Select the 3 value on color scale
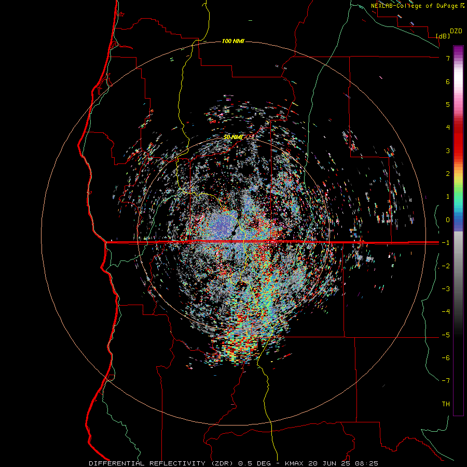 [x=448, y=150]
